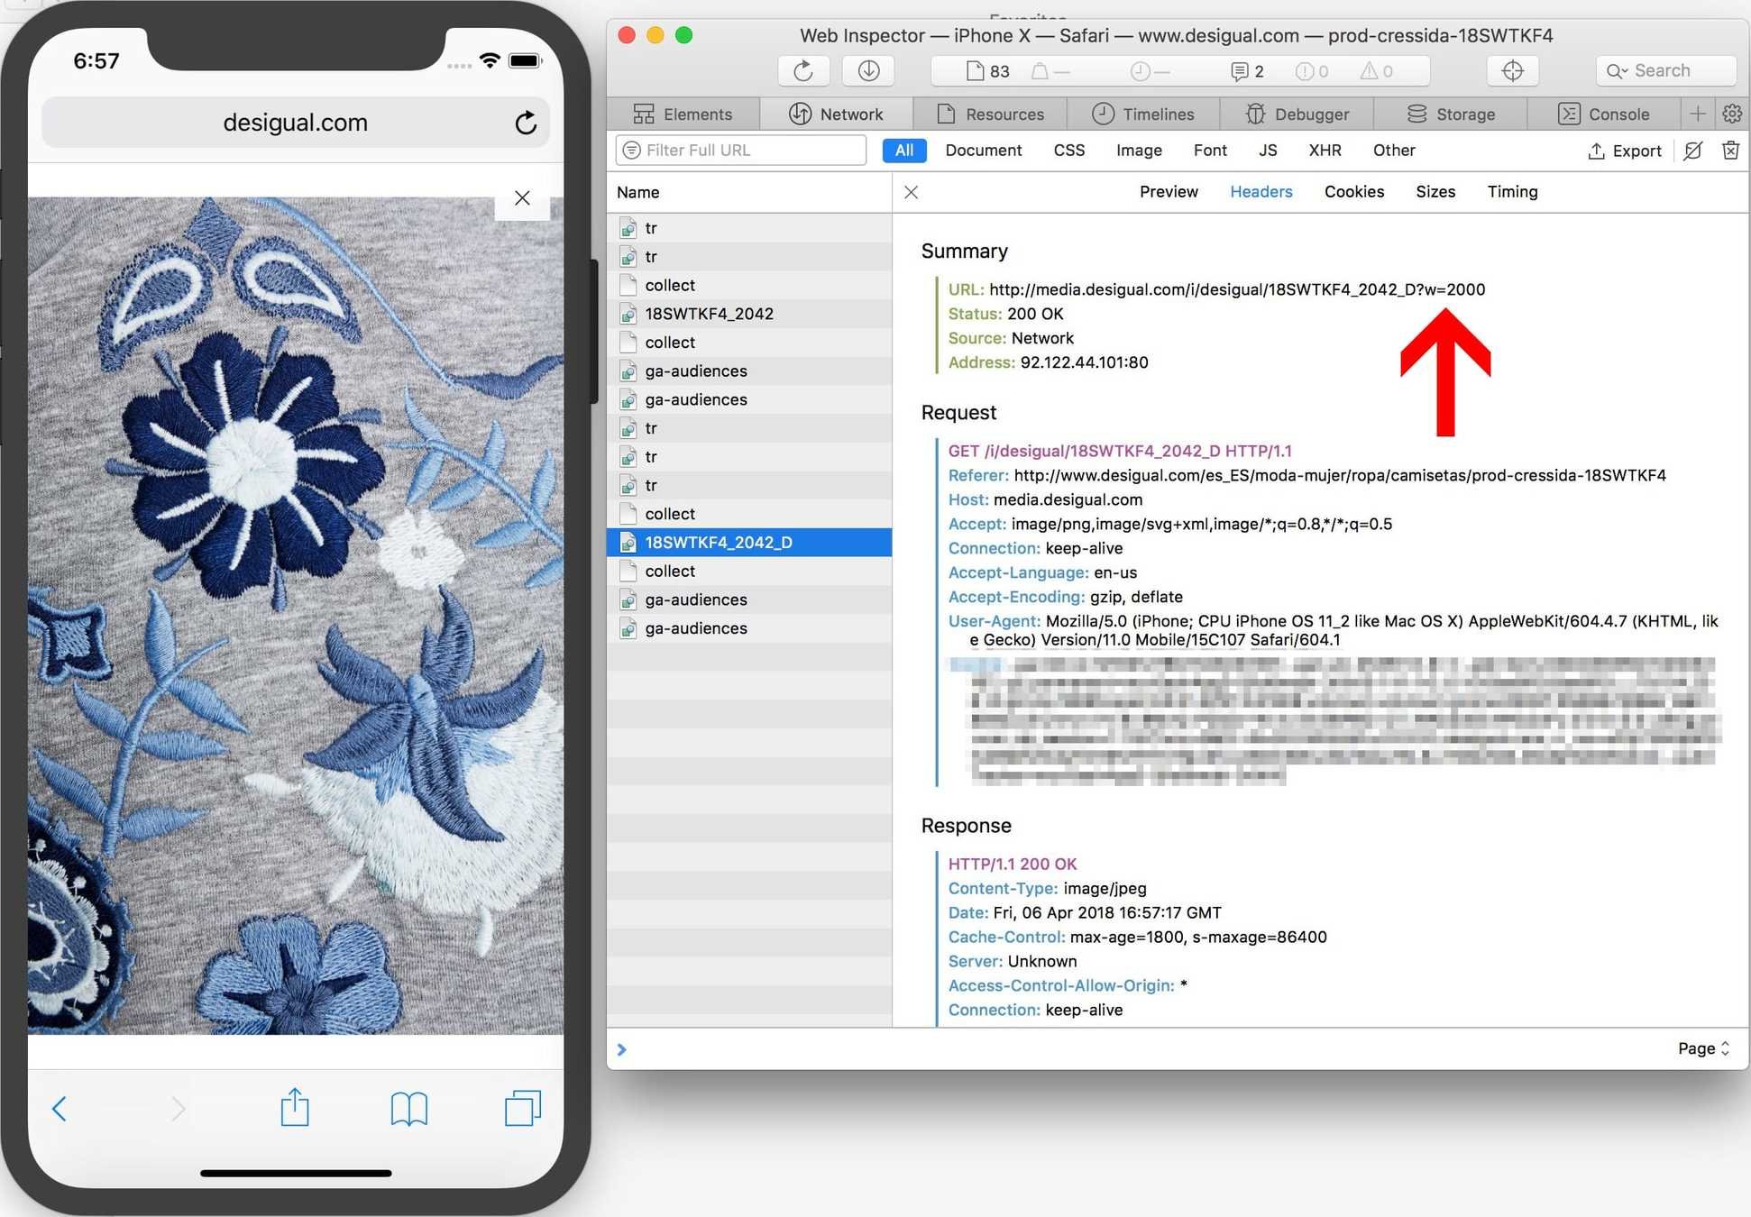Open the Safari bookmarks book icon
The width and height of the screenshot is (1751, 1217).
click(408, 1109)
